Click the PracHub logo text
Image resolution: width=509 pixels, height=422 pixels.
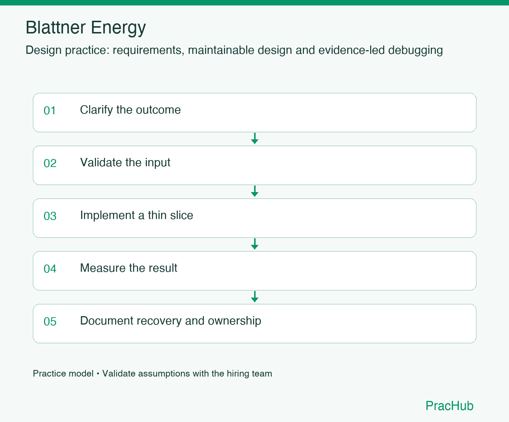tap(449, 406)
